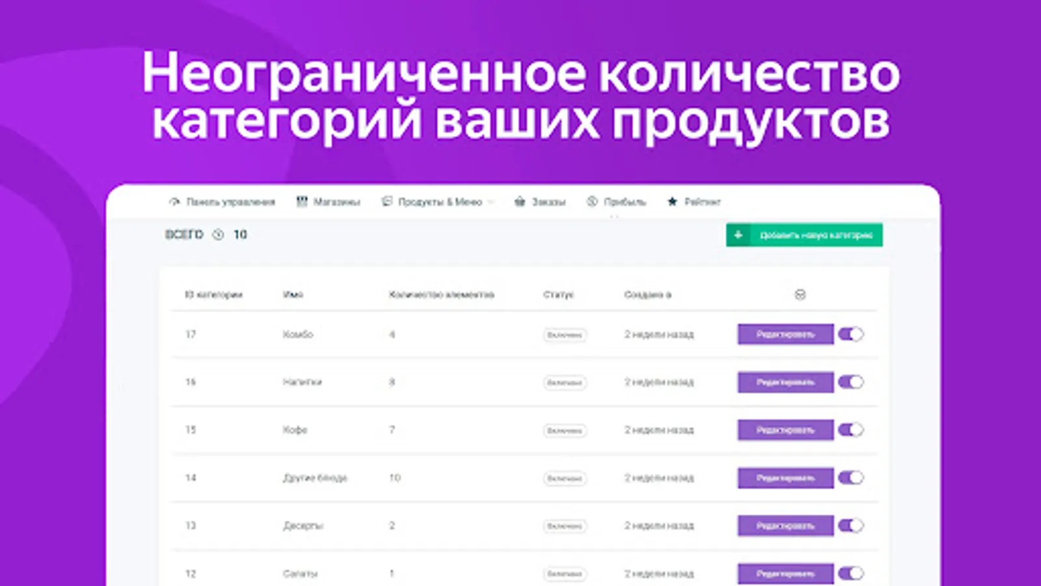Screen dimensions: 1041x586
Task: Click the Включено badge in the Комбо row
Action: [x=565, y=335]
